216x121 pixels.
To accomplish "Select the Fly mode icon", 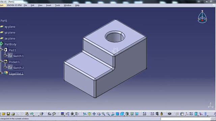I will 85,114.
